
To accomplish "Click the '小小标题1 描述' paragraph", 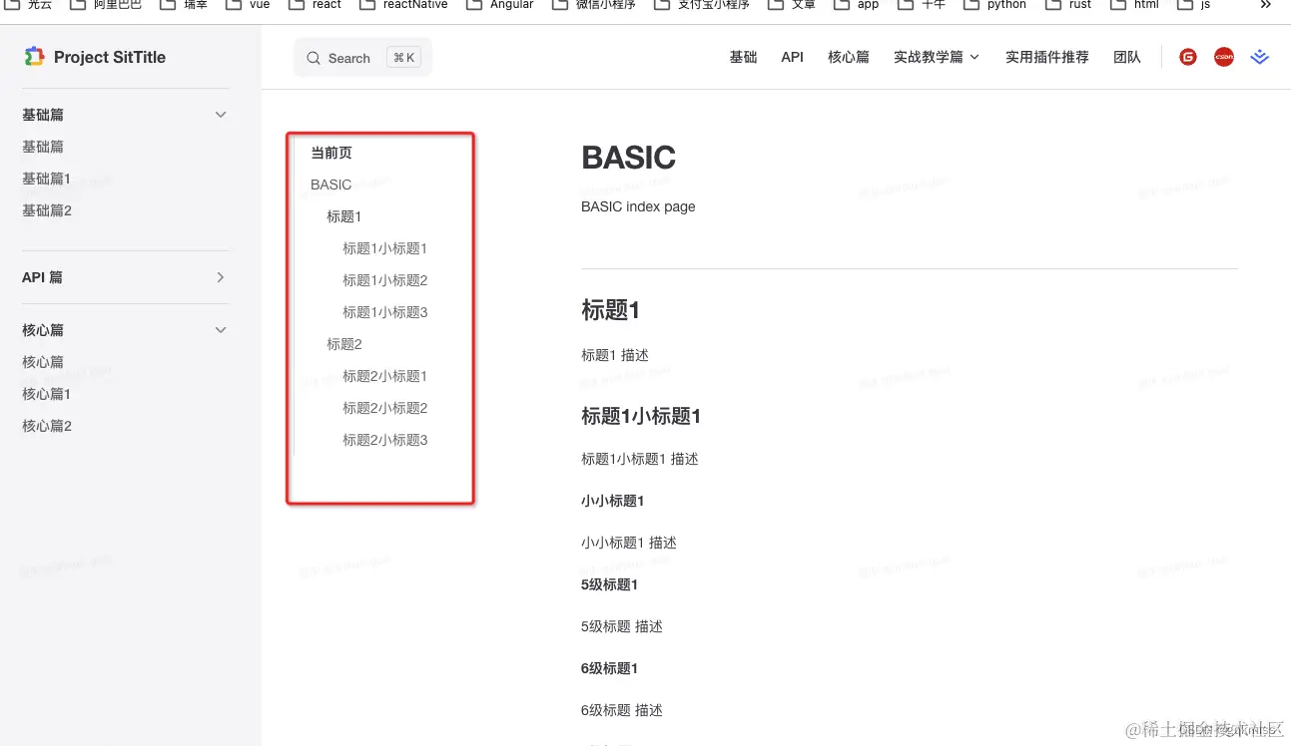I will (629, 543).
